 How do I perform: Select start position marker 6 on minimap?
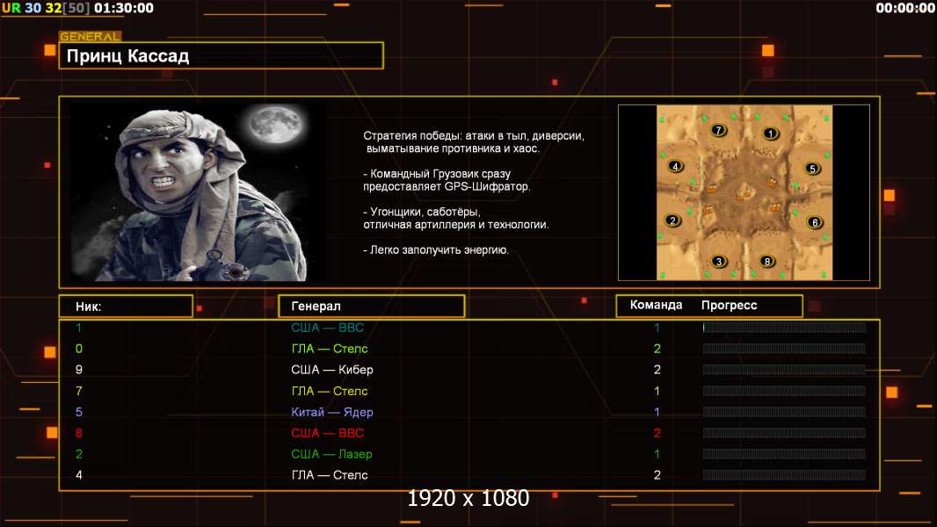click(815, 222)
